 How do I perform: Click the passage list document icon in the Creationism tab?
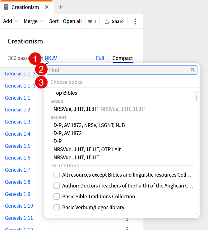click(6, 7)
